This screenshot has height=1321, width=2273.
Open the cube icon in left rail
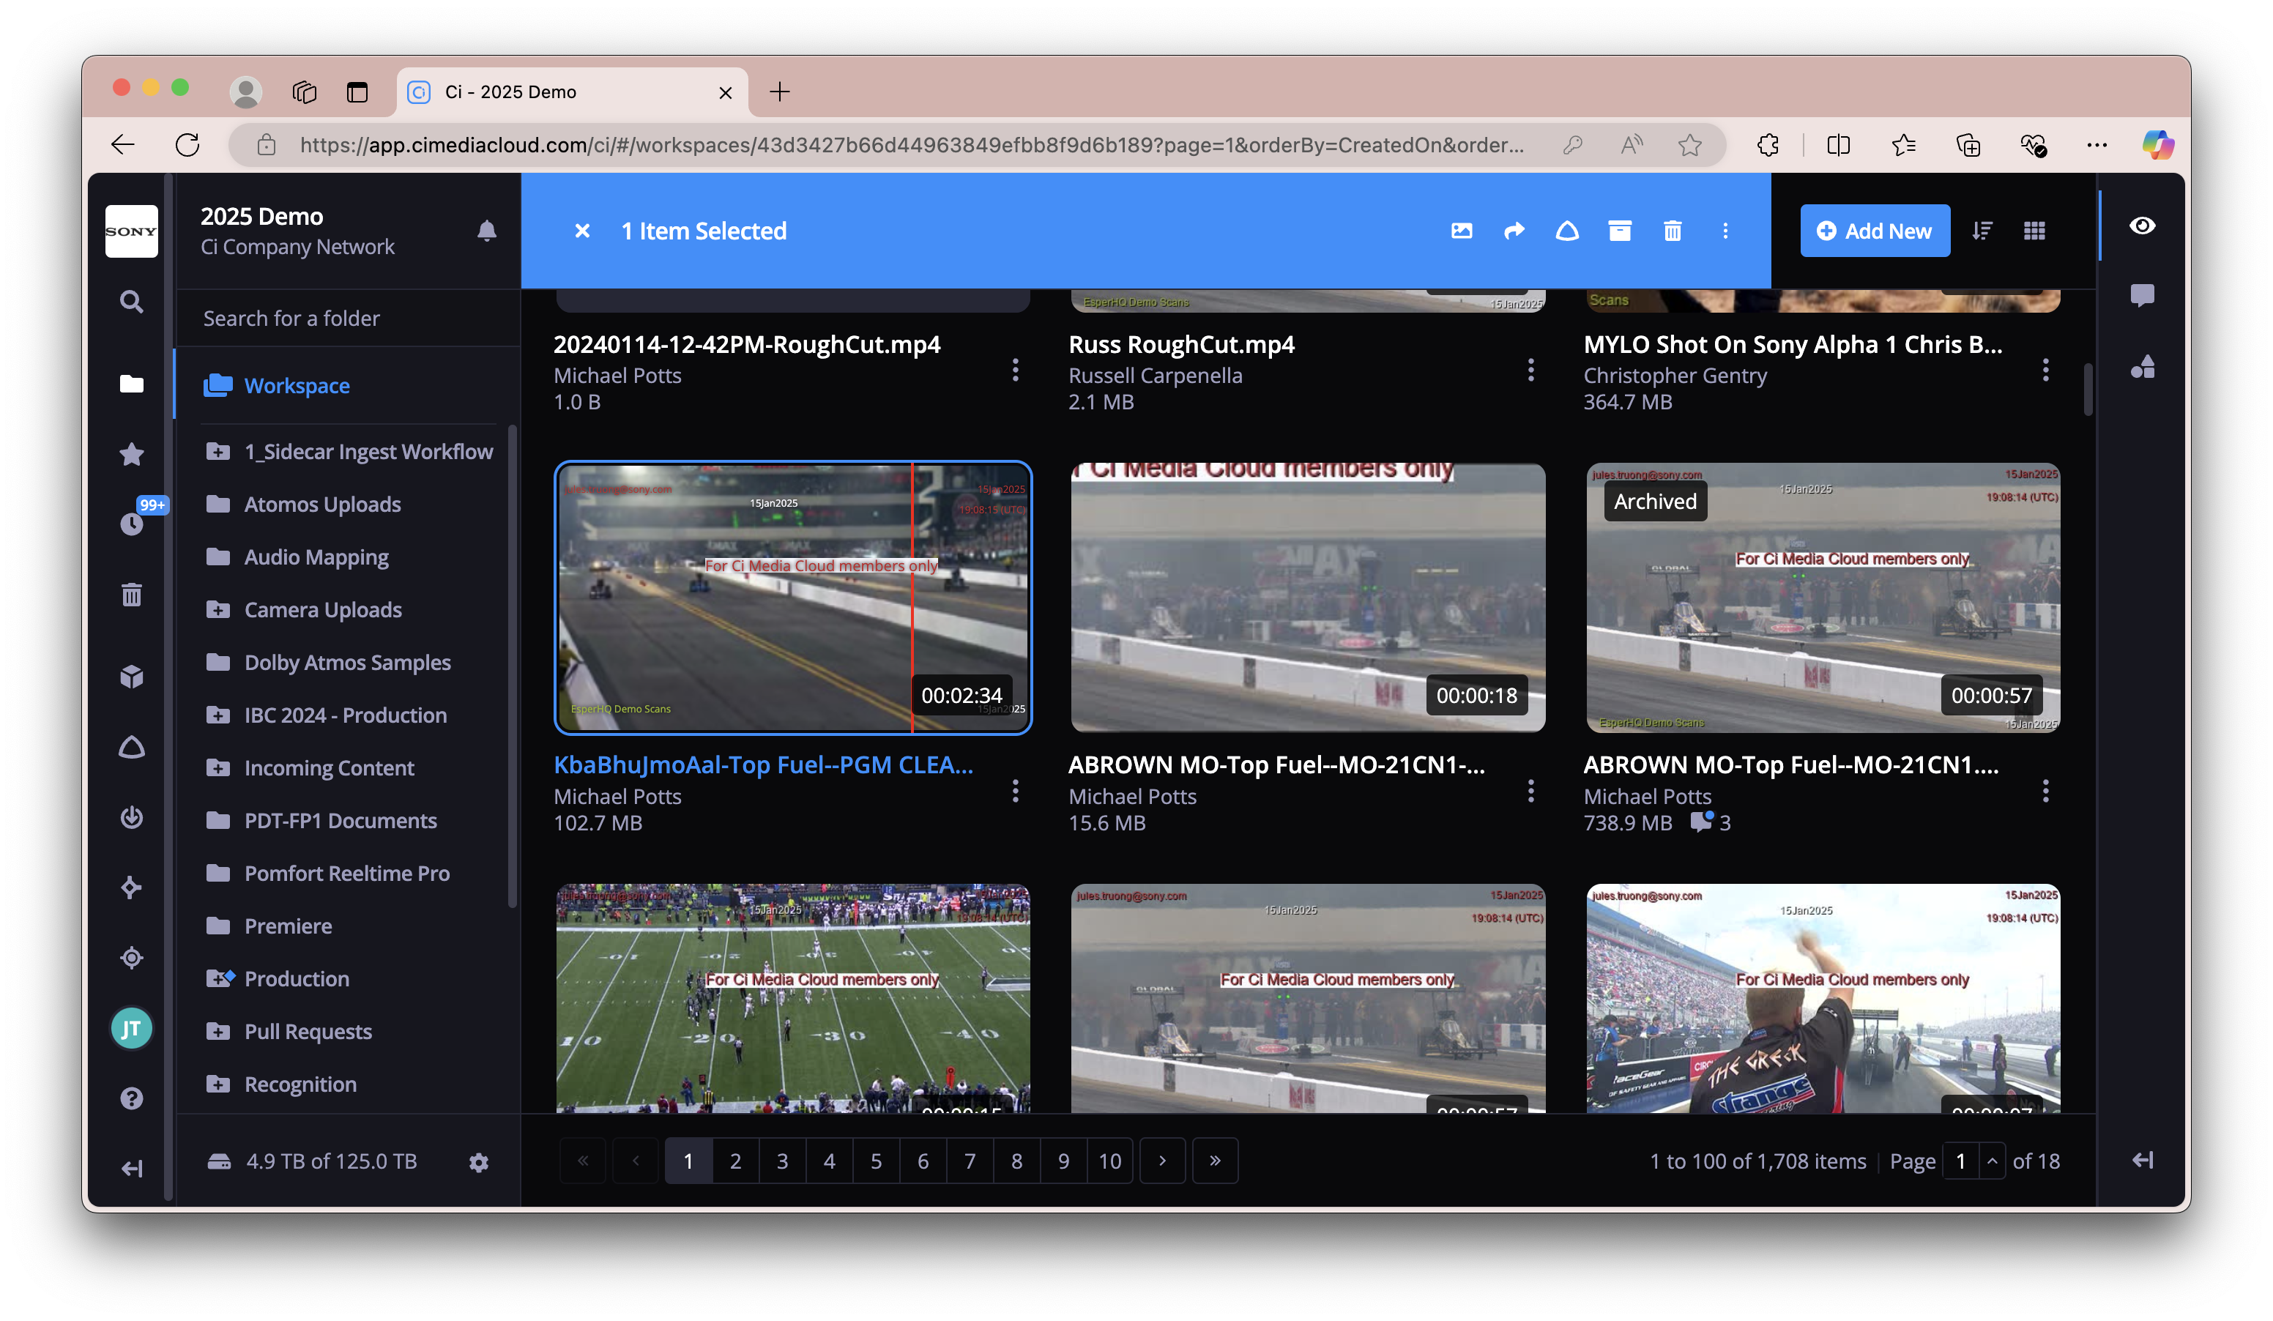(x=132, y=675)
